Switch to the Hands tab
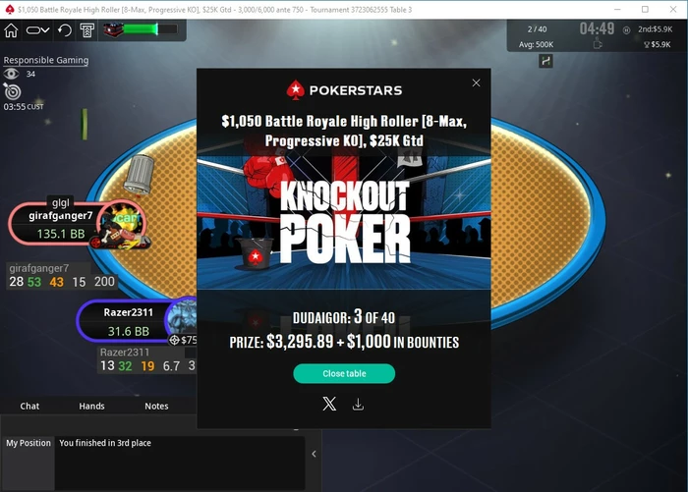688x492 pixels. tap(91, 406)
